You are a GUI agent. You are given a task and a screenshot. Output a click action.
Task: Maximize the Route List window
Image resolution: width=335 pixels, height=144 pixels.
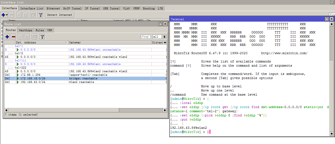161,24
